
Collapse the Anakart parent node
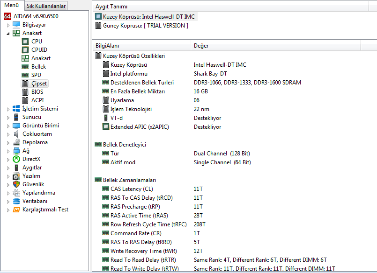(8, 34)
